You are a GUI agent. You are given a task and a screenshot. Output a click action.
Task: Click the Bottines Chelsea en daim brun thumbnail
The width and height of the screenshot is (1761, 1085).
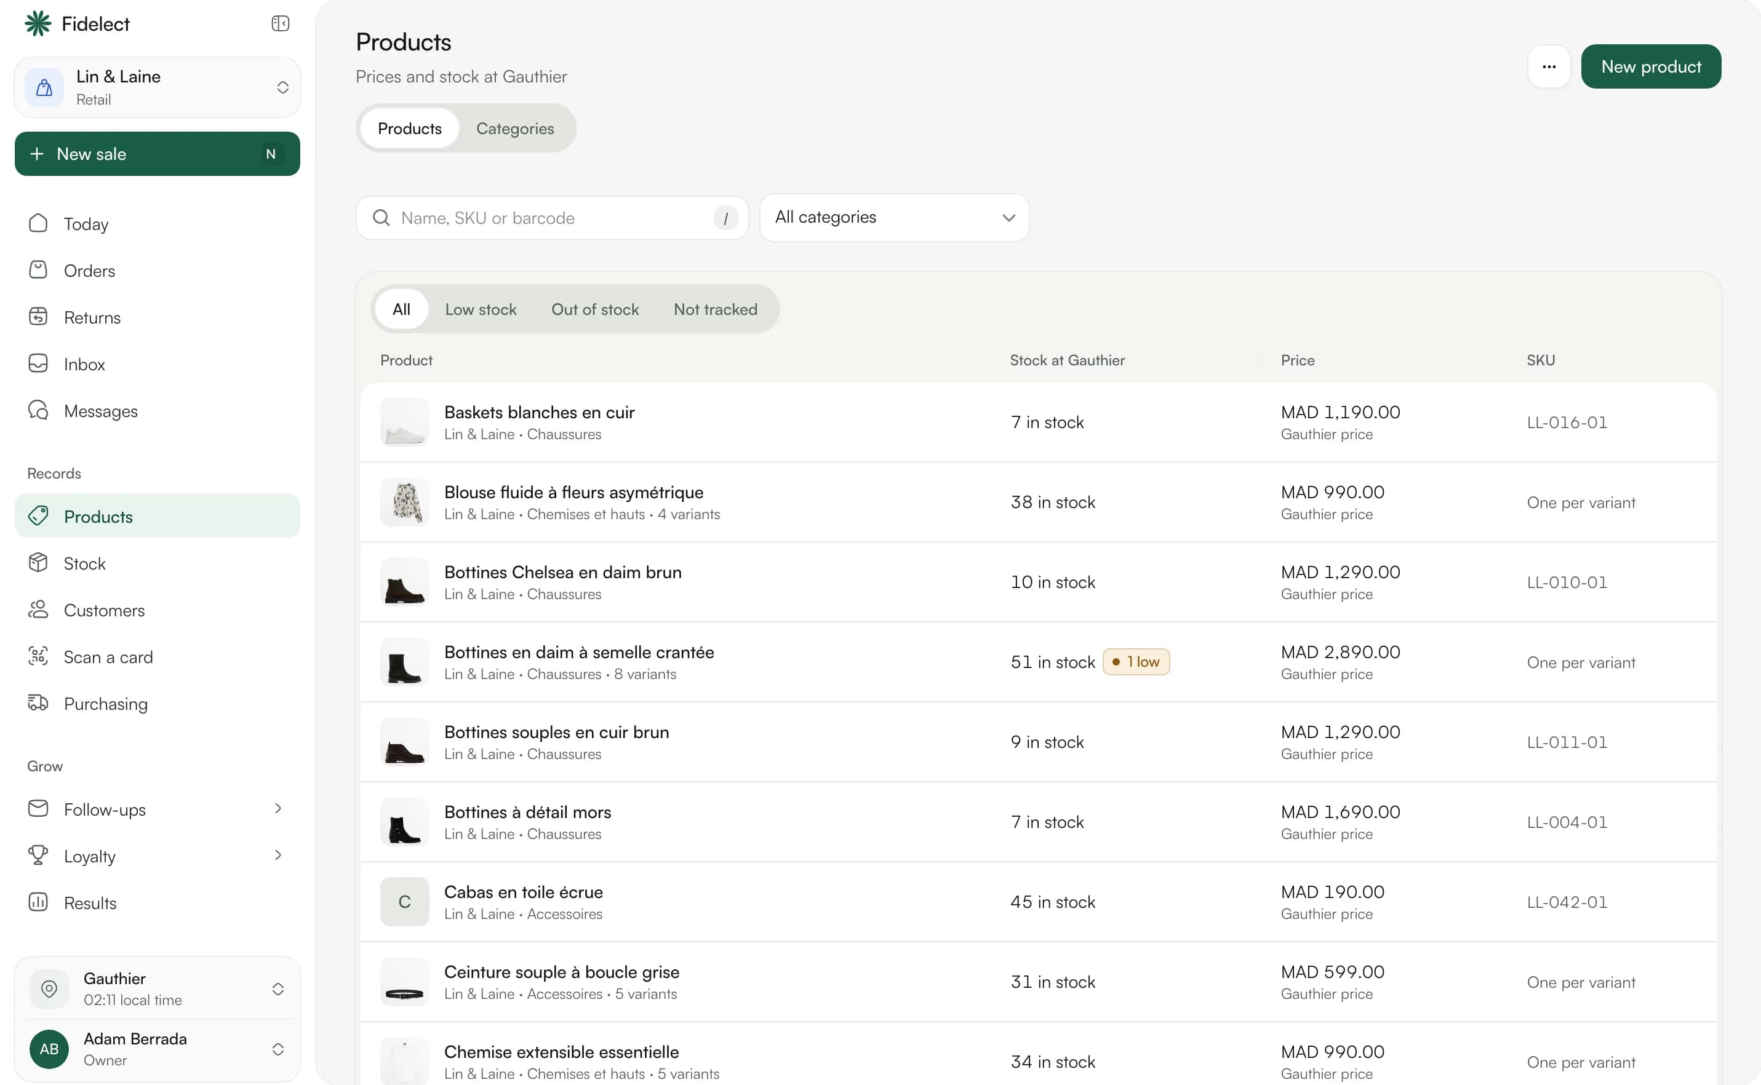tap(404, 582)
